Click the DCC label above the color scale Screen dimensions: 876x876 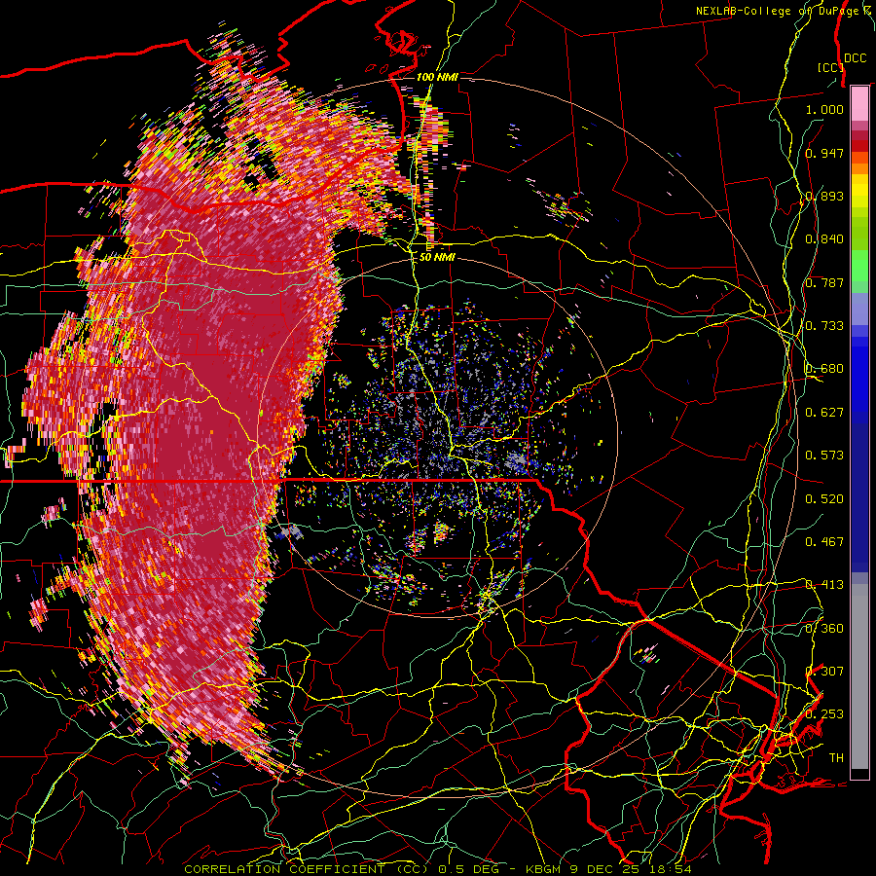[x=855, y=57]
